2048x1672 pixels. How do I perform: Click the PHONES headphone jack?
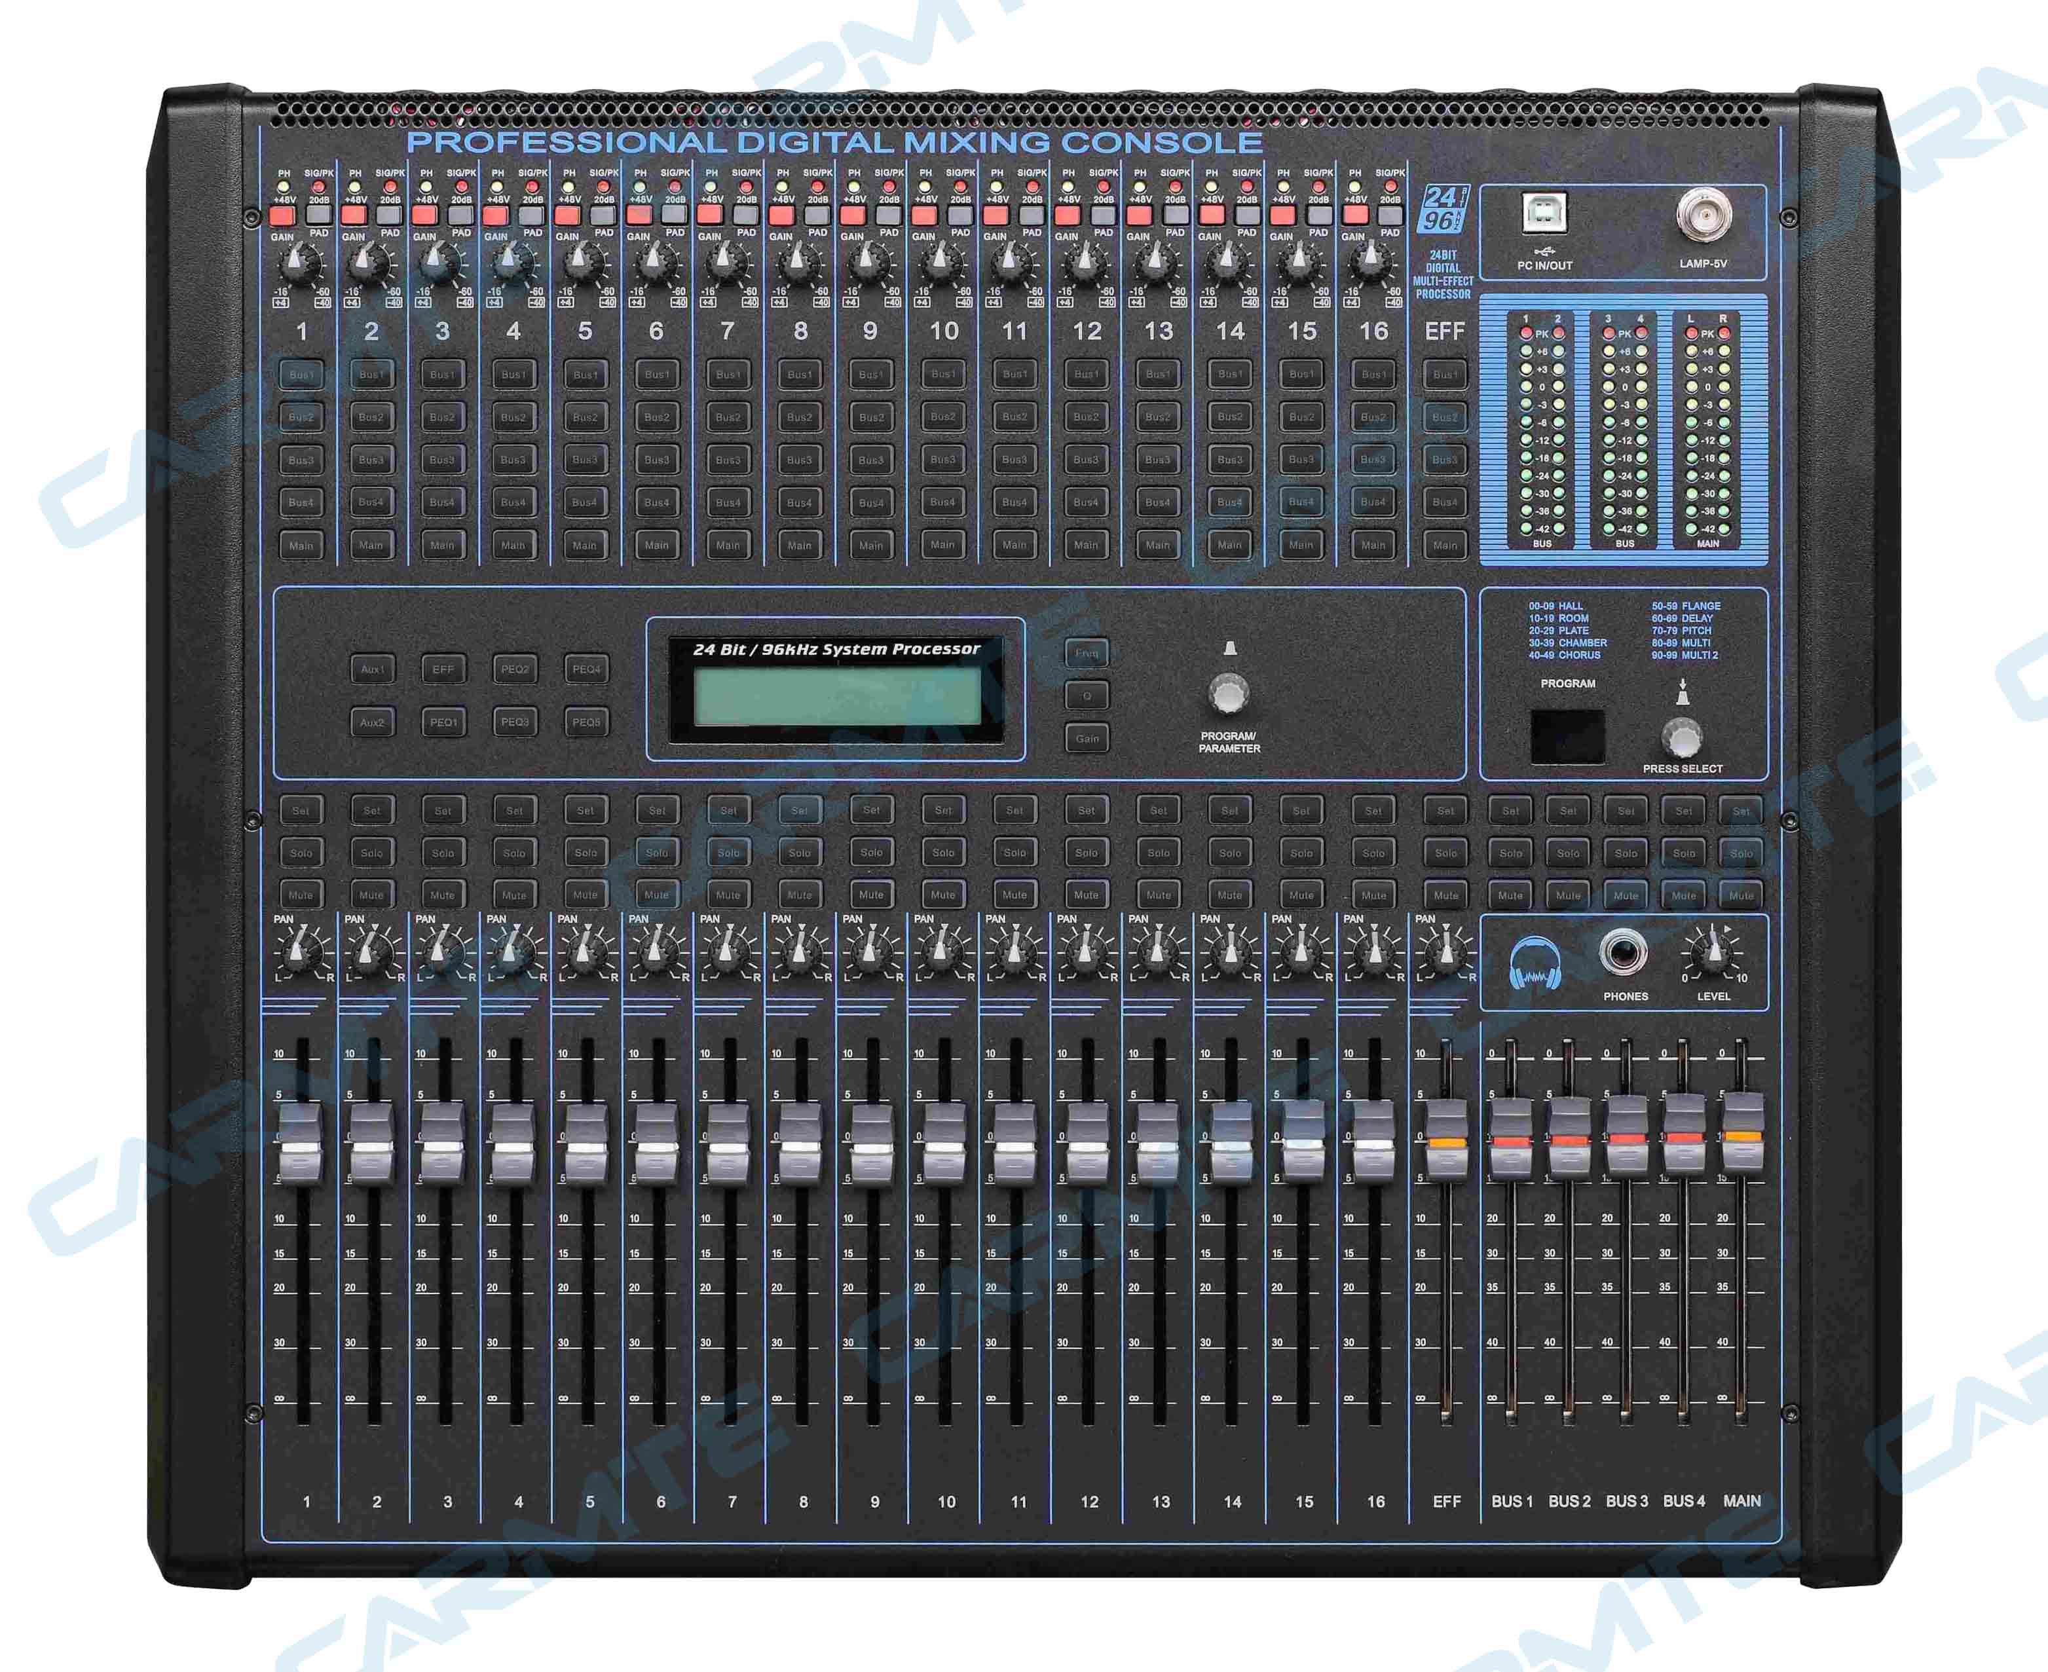pyautogui.click(x=1623, y=954)
